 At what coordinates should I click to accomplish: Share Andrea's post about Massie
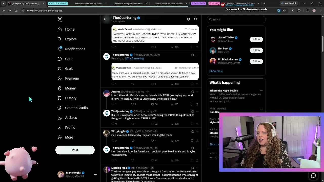(x=197, y=104)
